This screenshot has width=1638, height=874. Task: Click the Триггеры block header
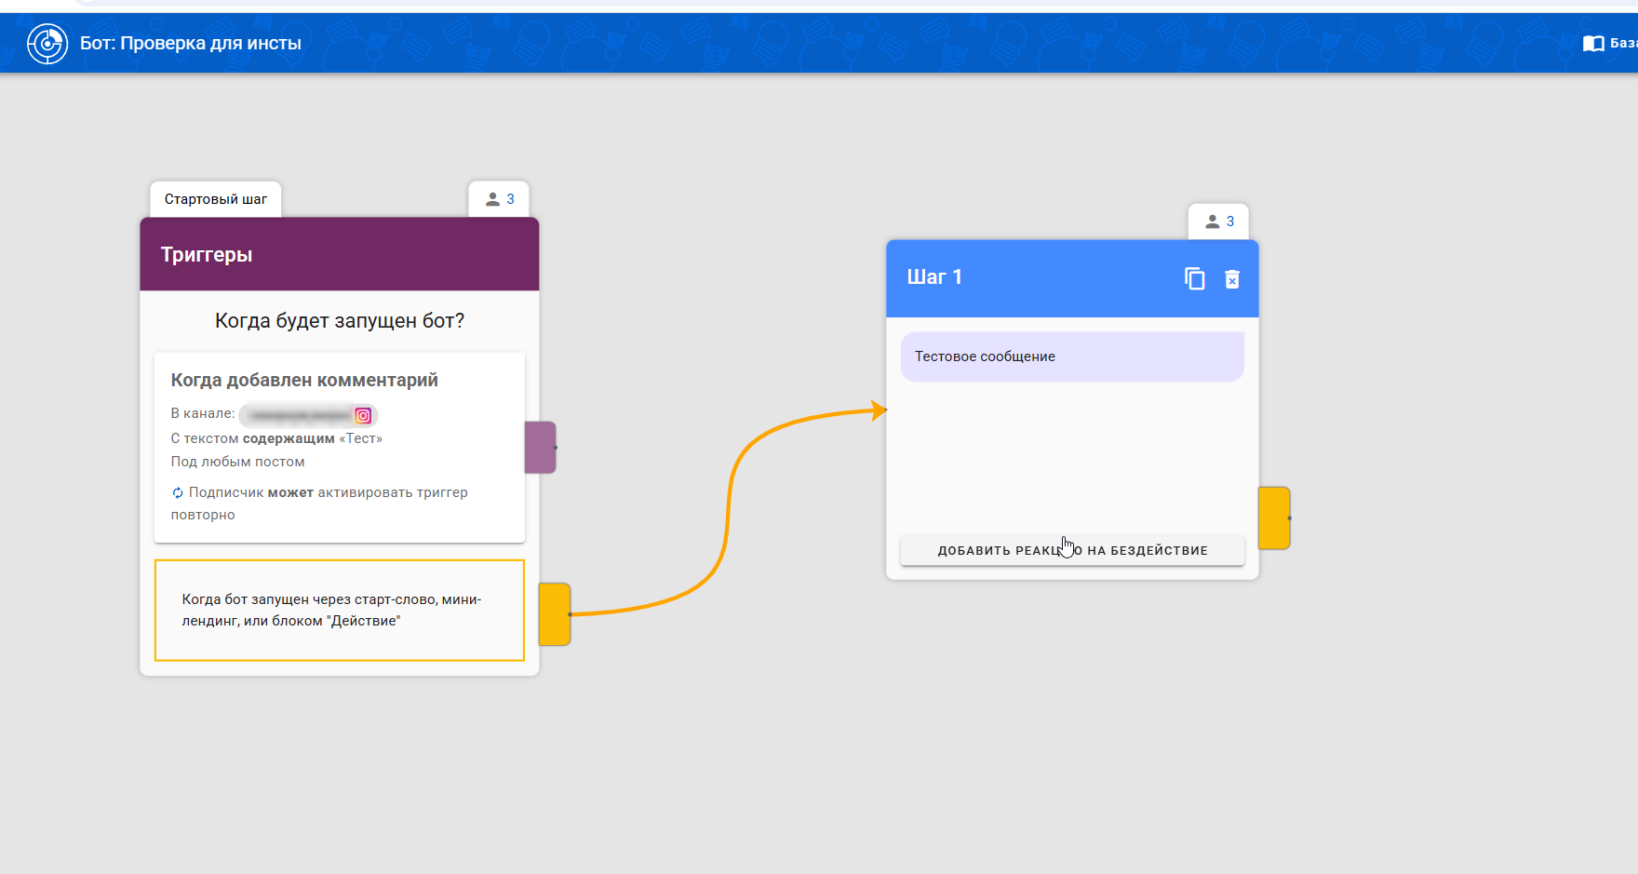(339, 254)
